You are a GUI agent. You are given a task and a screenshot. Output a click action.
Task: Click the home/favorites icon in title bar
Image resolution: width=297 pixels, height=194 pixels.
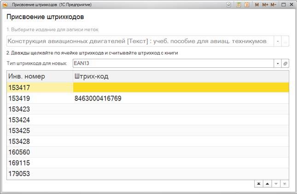coord(229,4)
